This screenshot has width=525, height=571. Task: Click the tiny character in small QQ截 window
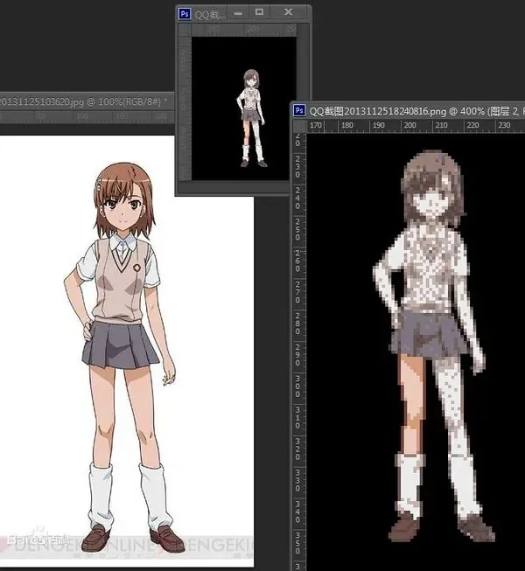coord(252,118)
